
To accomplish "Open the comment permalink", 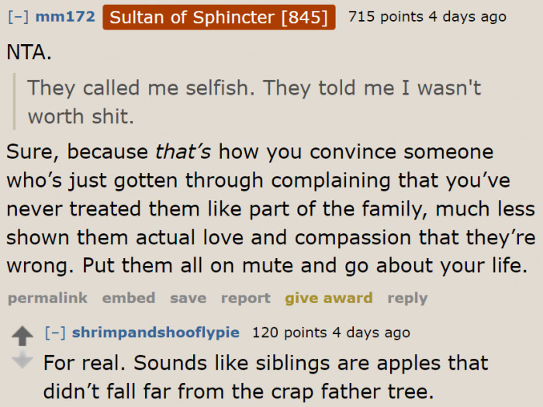I will (x=47, y=298).
